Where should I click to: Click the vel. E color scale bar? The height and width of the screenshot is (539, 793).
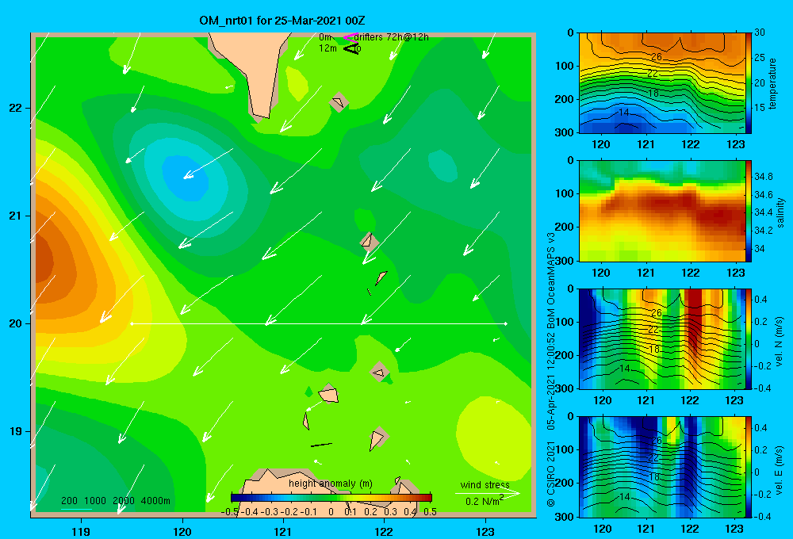coord(749,467)
